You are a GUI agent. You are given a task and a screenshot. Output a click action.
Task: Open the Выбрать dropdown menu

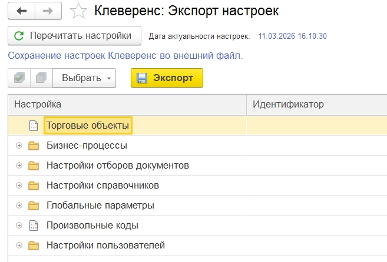tap(84, 78)
